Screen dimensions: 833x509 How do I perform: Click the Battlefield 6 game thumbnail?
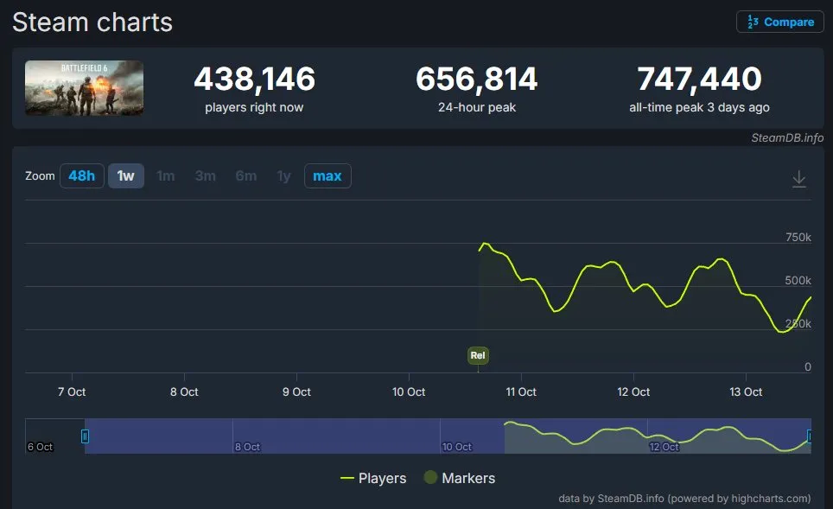click(x=83, y=87)
